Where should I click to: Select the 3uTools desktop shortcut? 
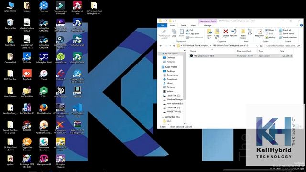tap(27, 58)
